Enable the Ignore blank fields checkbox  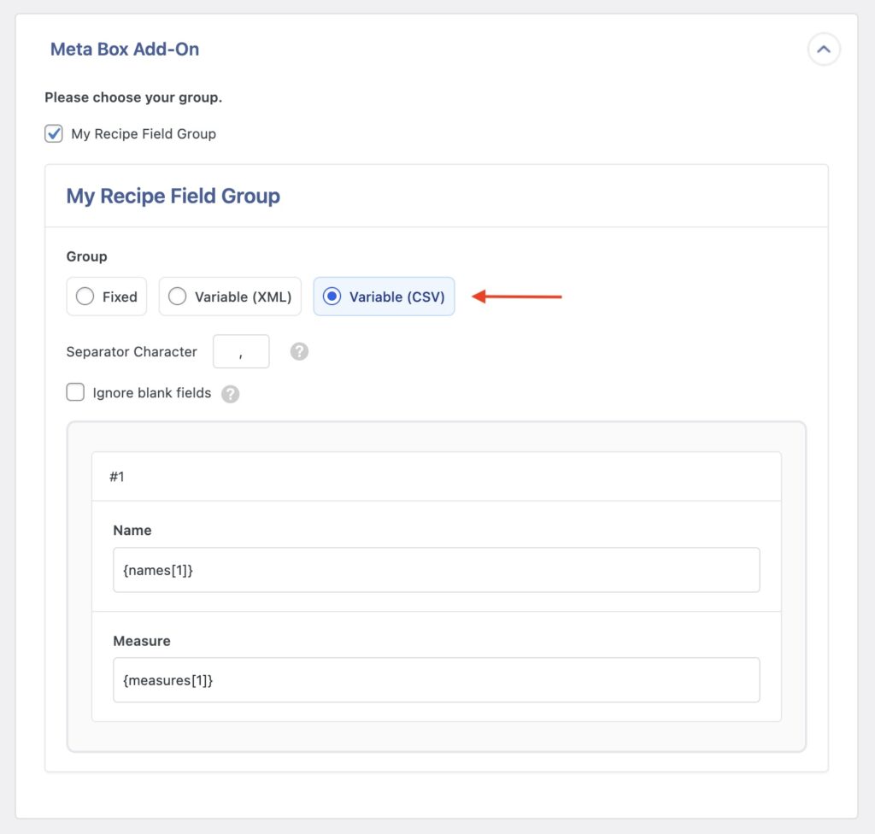[x=75, y=392]
